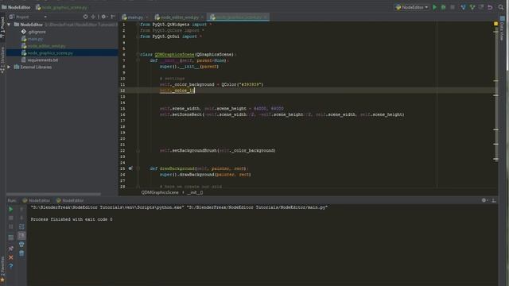Click the collapse all icon in Project panel
The width and height of the screenshot is (509, 286).
(94, 17)
